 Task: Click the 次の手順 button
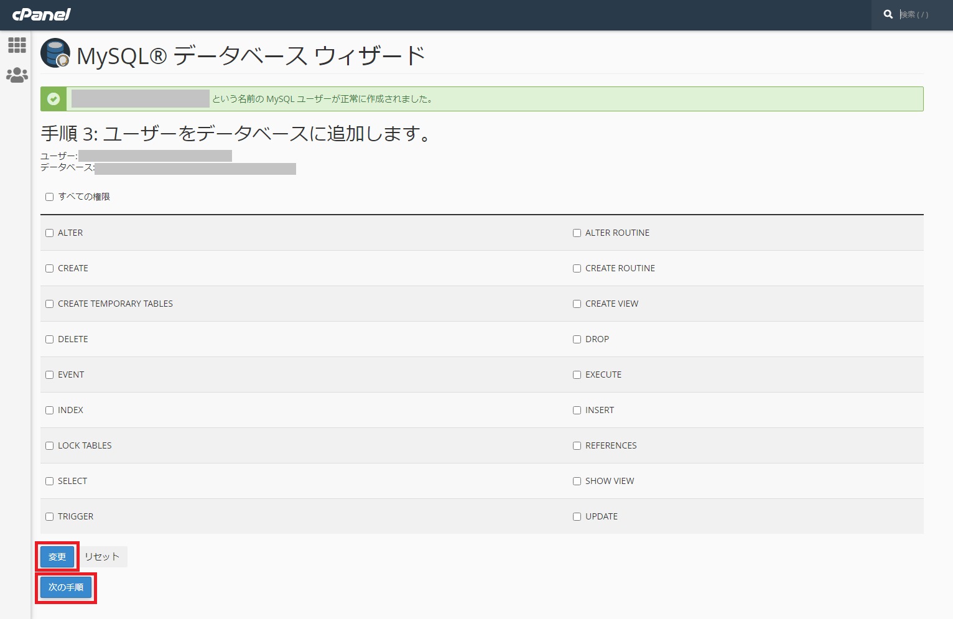tap(66, 587)
